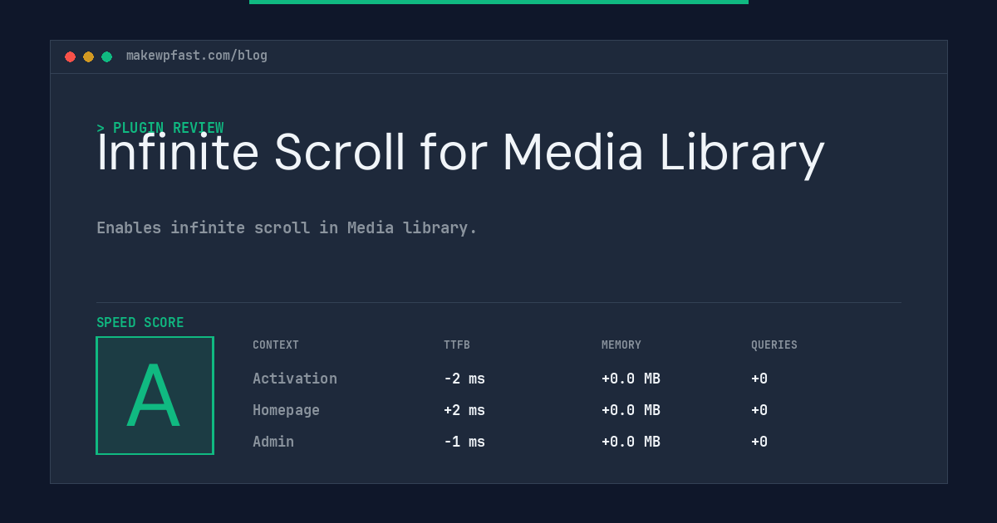Click Admin TTFB value -1 ms
Screen dimensions: 997x523
coord(464,442)
